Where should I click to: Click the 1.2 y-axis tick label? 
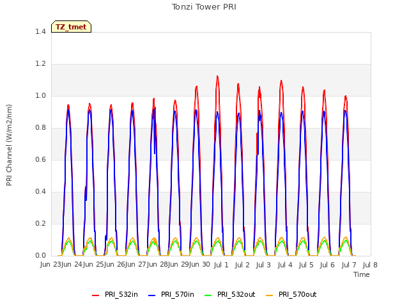[40, 64]
